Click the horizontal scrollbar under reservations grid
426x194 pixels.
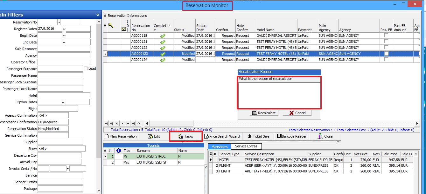click(280, 124)
